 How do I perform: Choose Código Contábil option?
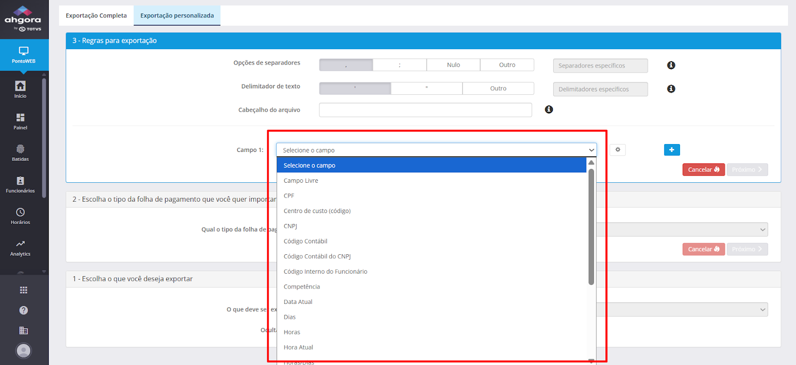pyautogui.click(x=432, y=241)
